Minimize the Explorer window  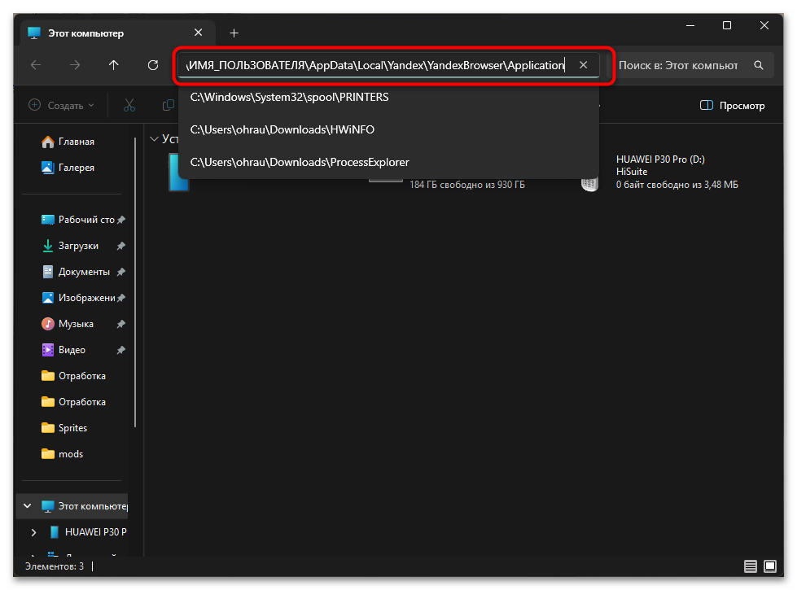pyautogui.click(x=690, y=25)
